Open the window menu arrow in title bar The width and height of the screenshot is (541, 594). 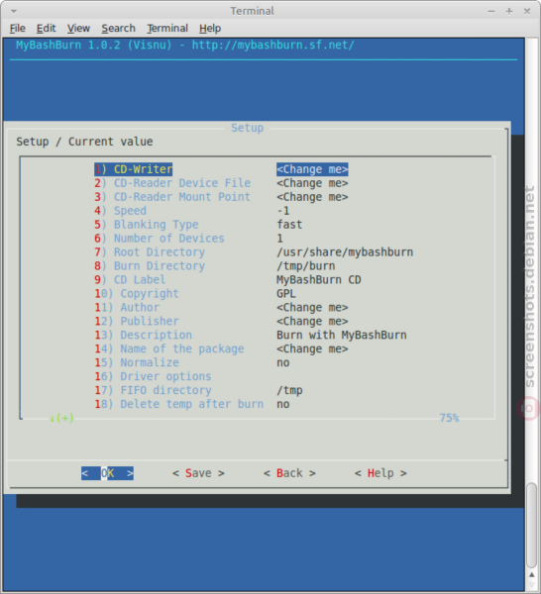[x=14, y=11]
